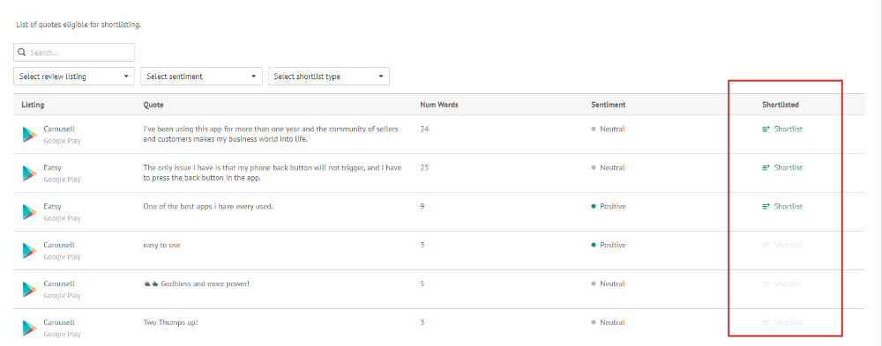Open the Select review listing dropdown
This screenshot has width=882, height=346.
74,77
